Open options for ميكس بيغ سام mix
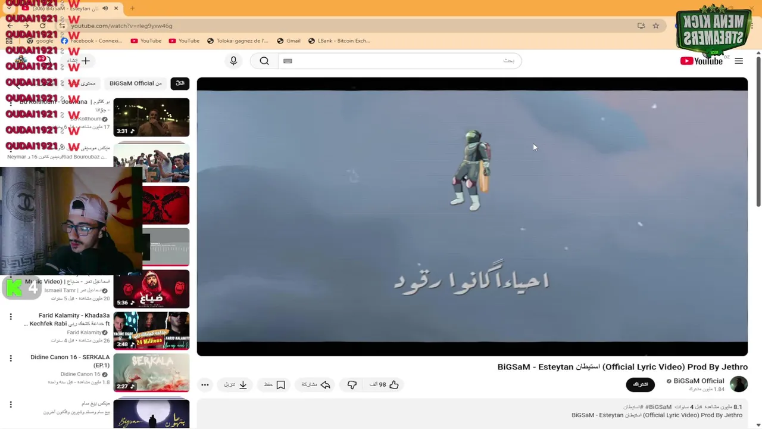Viewport: 762px width, 429px height. pyautogui.click(x=10, y=405)
